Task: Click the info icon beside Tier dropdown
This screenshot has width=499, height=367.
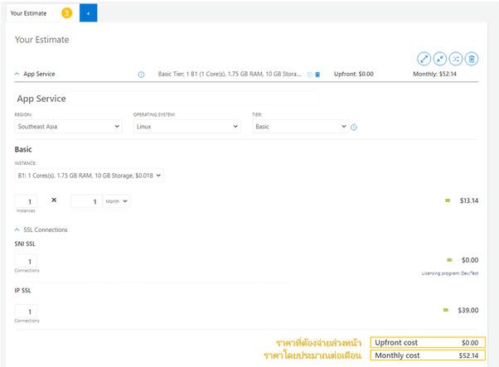Action: [354, 128]
